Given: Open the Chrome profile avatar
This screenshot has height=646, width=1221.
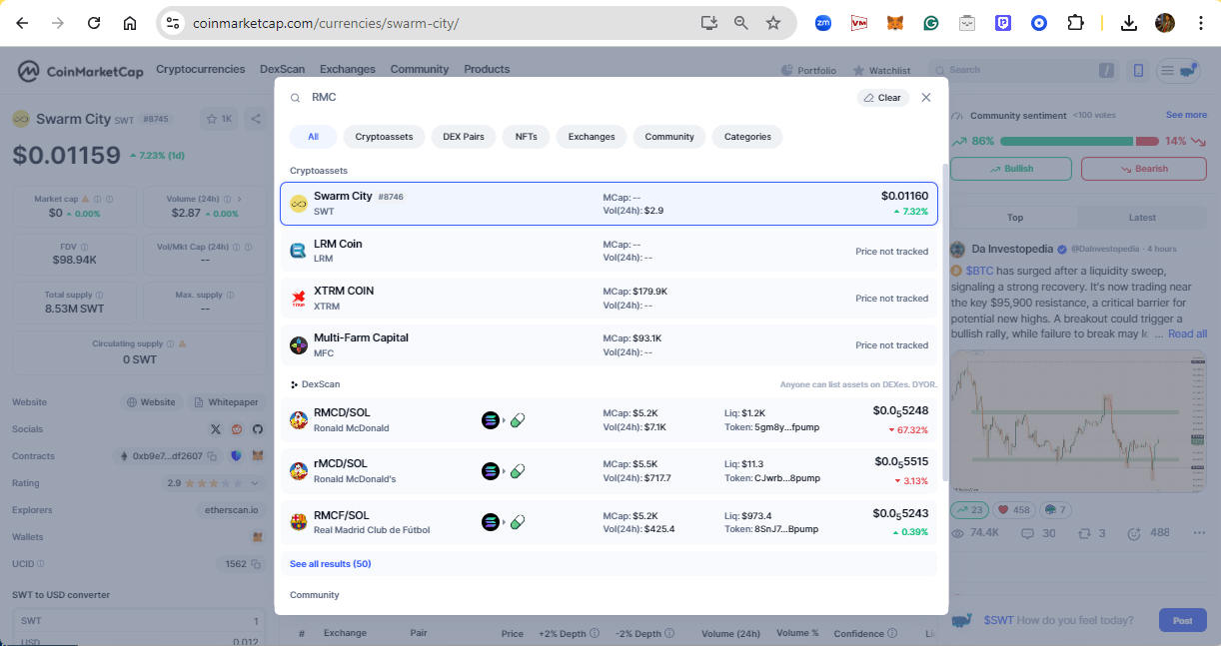Looking at the screenshot, I should coord(1164,23).
